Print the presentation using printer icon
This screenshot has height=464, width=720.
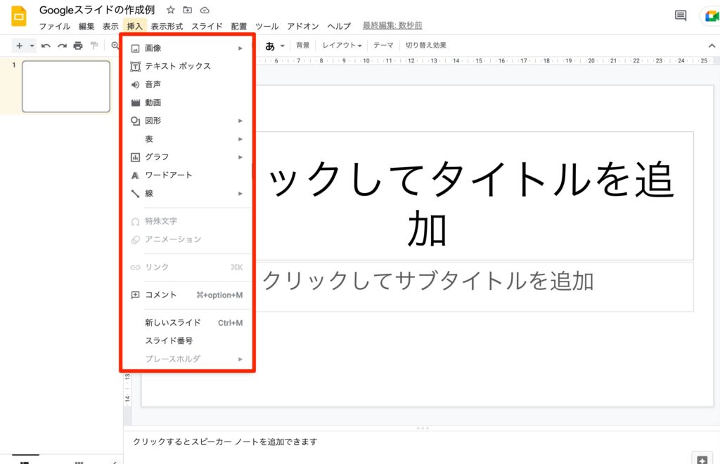[x=78, y=46]
